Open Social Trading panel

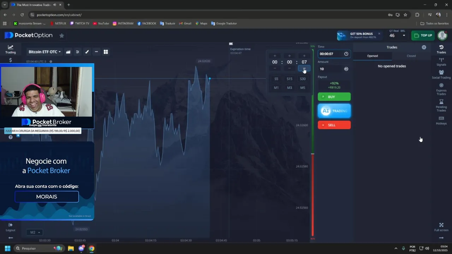[x=441, y=74]
